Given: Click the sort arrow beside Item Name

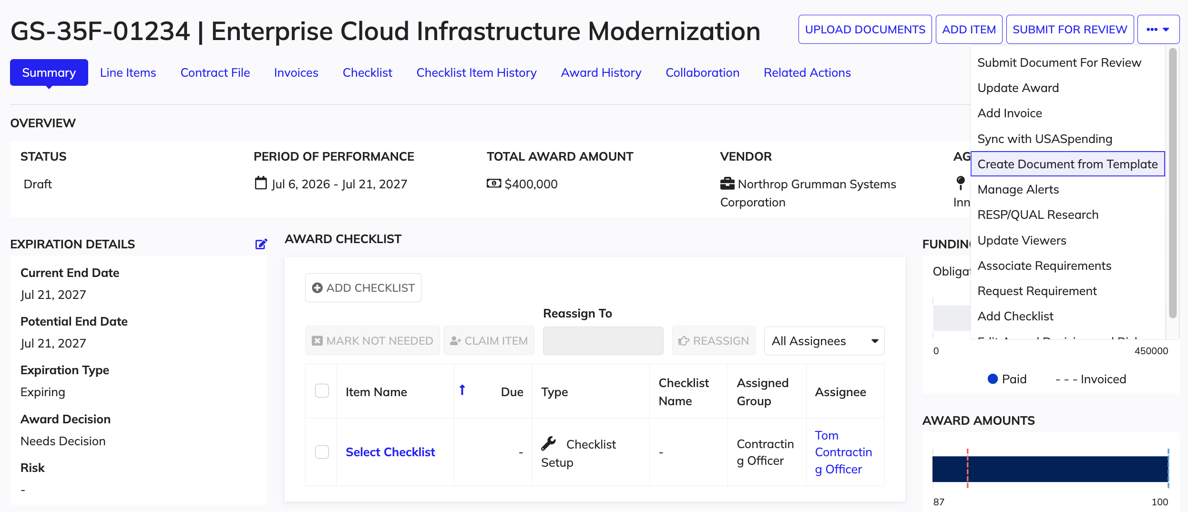Looking at the screenshot, I should pyautogui.click(x=462, y=390).
